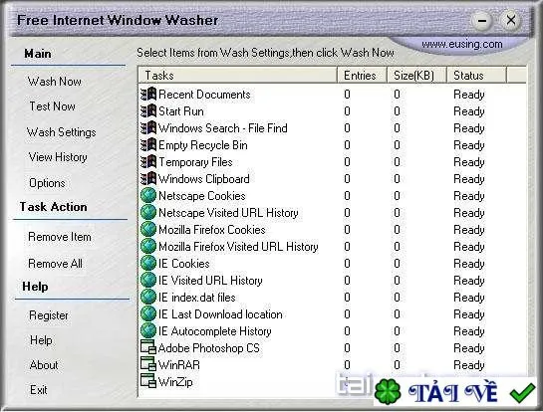Click the Main section header
Viewport: 543px width, 412px height.
coord(38,54)
